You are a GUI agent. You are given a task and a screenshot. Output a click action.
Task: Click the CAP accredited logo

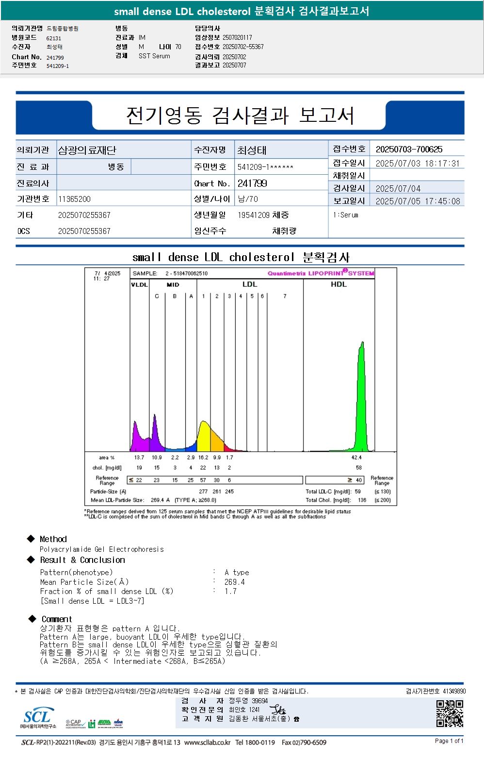pyautogui.click(x=75, y=724)
